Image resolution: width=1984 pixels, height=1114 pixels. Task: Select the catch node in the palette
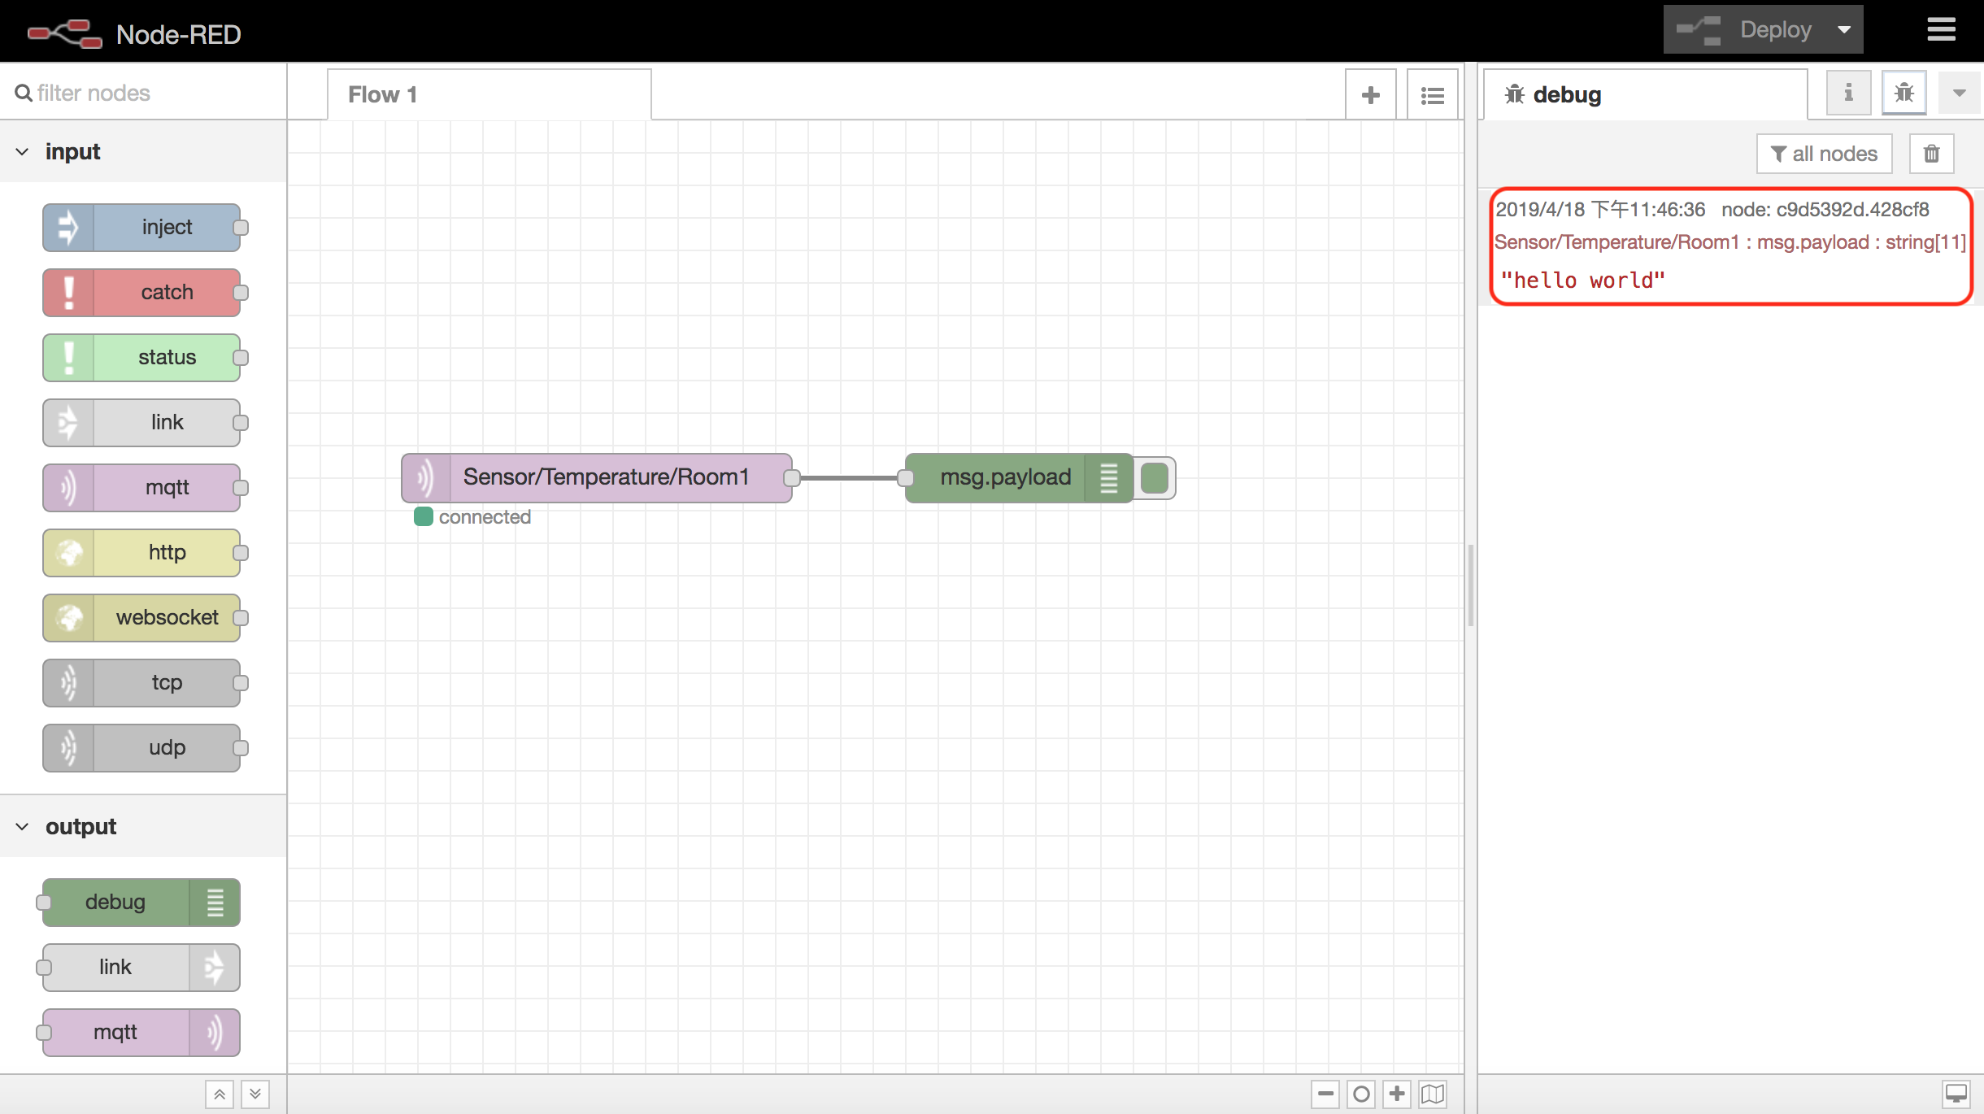tap(142, 293)
